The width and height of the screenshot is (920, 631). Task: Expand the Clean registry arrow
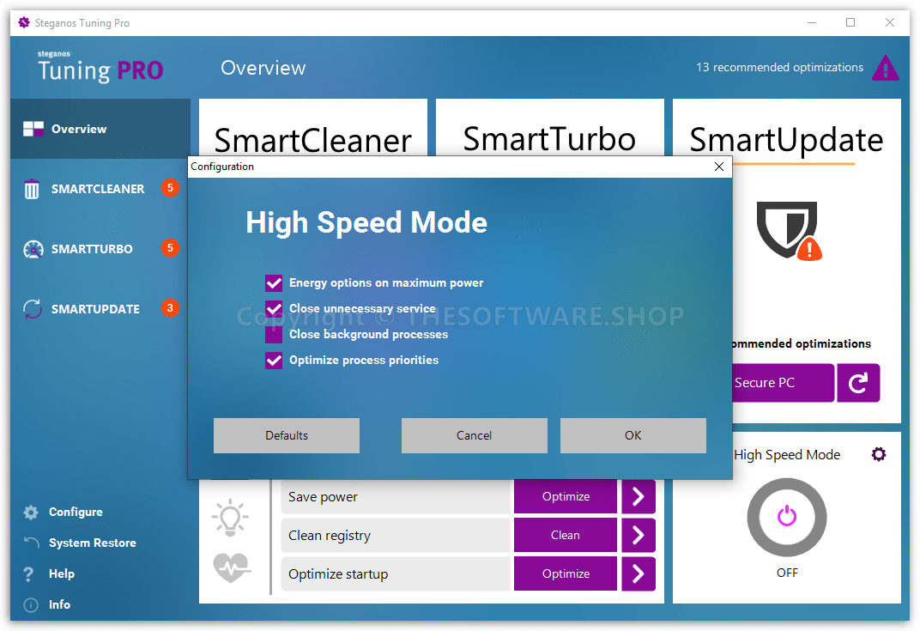[638, 535]
